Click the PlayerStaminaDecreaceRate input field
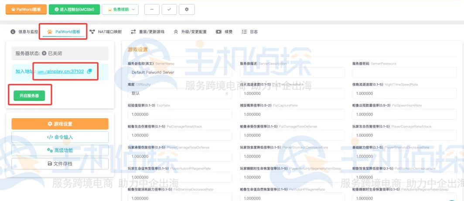The width and height of the screenshot is (464, 201). (x=405, y=156)
